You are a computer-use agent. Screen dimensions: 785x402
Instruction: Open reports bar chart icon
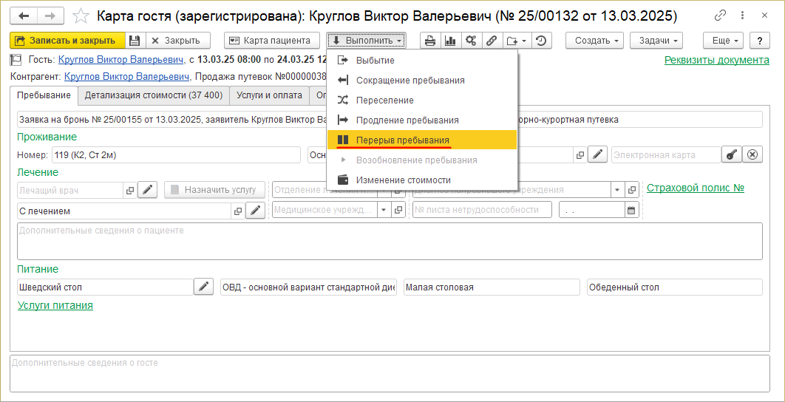450,41
